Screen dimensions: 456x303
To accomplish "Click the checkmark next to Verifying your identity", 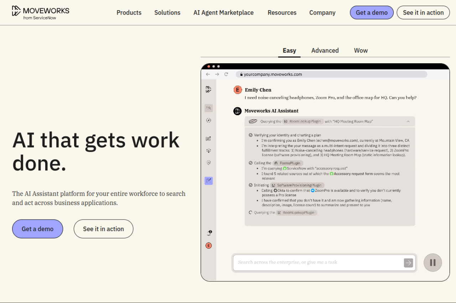I will pyautogui.click(x=250, y=135).
